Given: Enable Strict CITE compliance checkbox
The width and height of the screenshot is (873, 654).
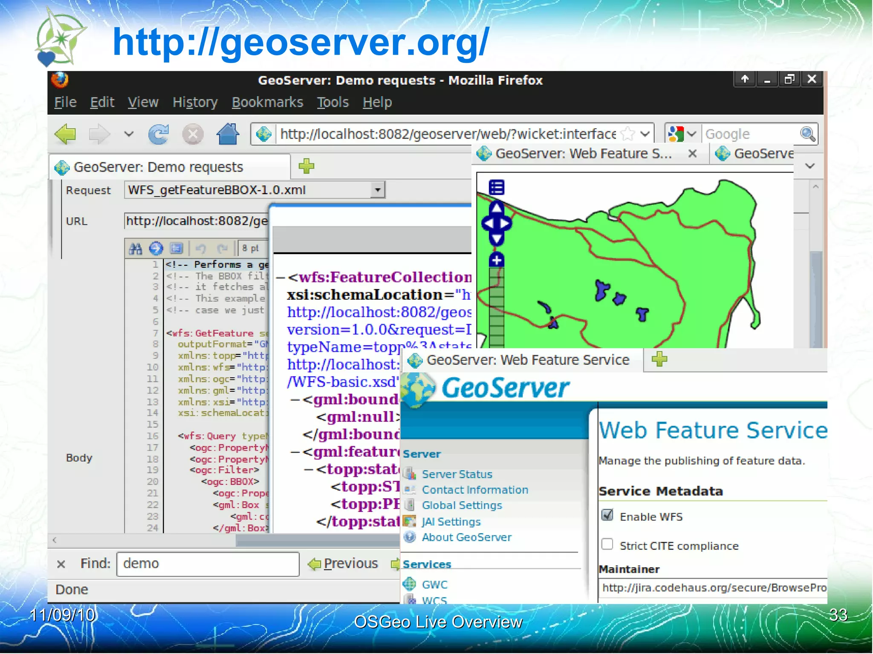Looking at the screenshot, I should 607,545.
